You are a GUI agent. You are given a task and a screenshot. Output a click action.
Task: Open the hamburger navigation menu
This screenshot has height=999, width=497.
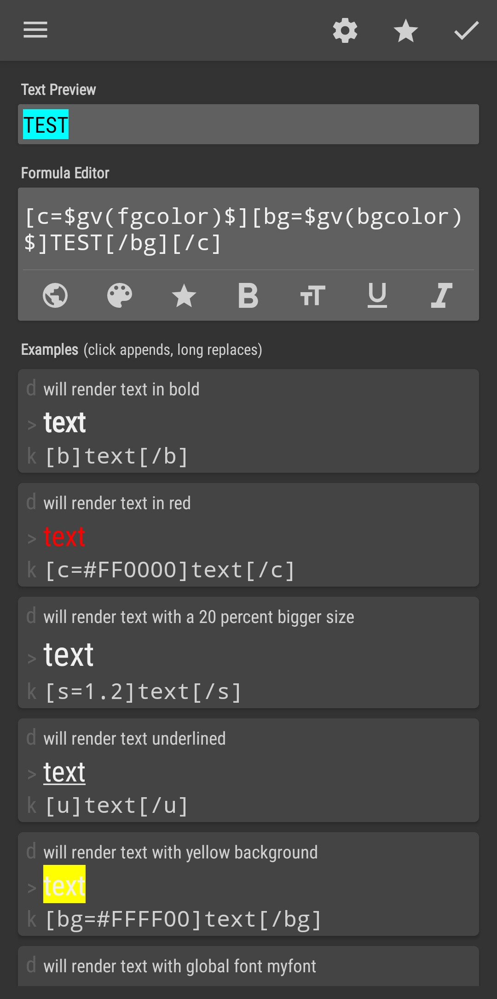pyautogui.click(x=35, y=30)
